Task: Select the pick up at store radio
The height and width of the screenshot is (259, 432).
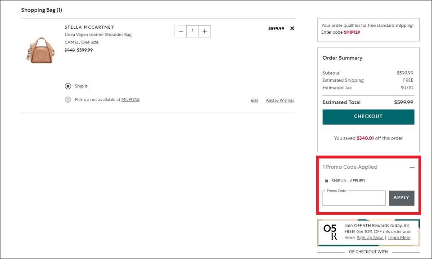Action: tap(68, 100)
